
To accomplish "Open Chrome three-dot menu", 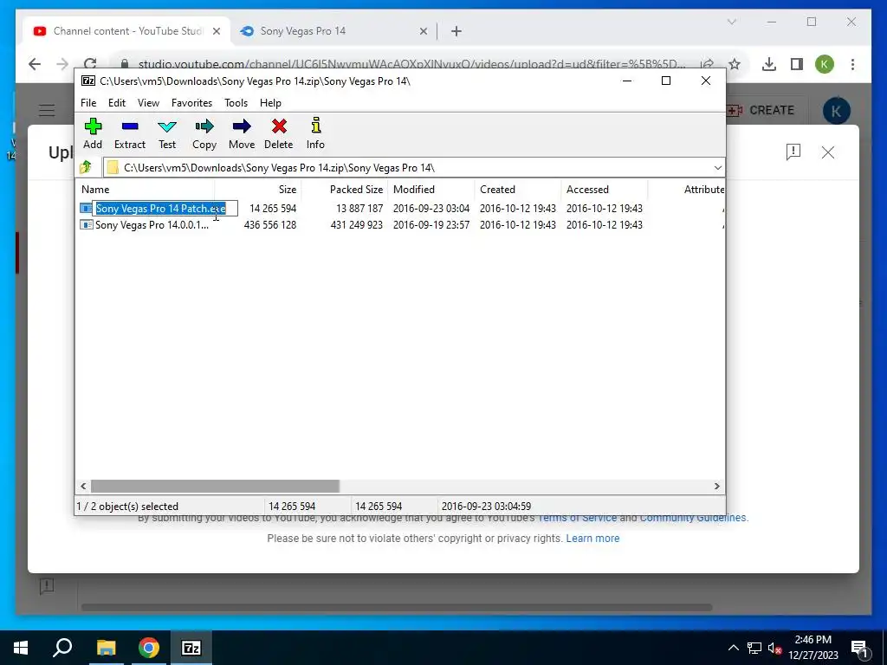I will coord(852,64).
